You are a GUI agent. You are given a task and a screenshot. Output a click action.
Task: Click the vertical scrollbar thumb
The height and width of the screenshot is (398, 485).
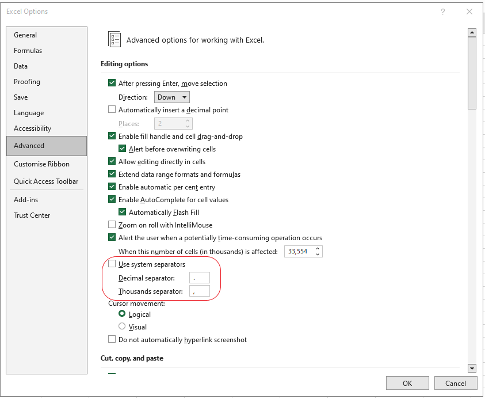(x=472, y=73)
